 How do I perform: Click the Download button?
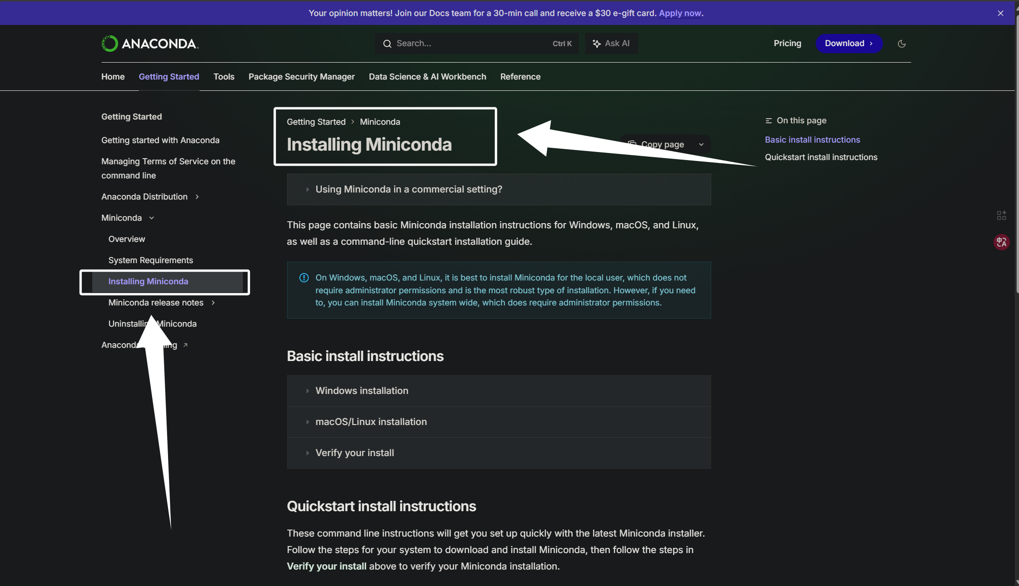pyautogui.click(x=849, y=43)
